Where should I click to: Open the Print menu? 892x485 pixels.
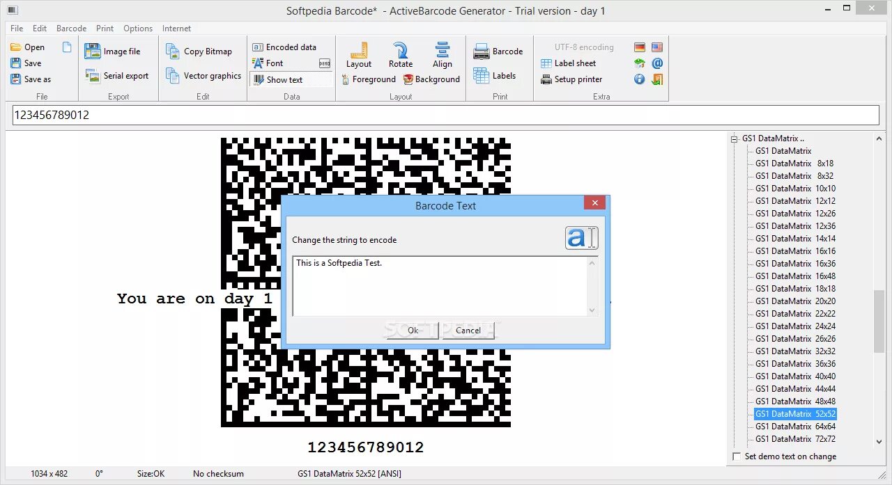tap(105, 29)
